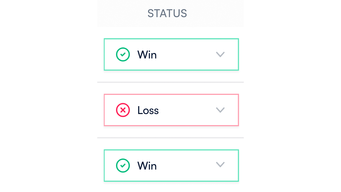Select the "Win" label in the first status box

tap(147, 55)
